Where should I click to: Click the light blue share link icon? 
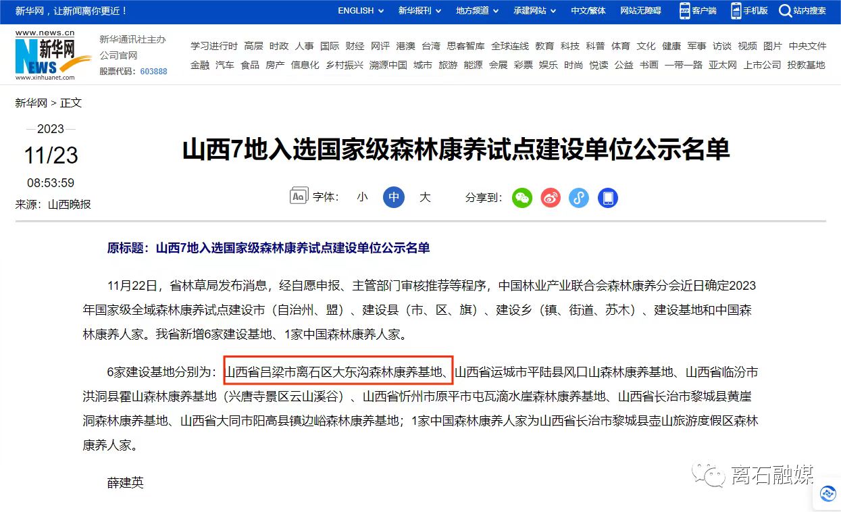point(579,198)
